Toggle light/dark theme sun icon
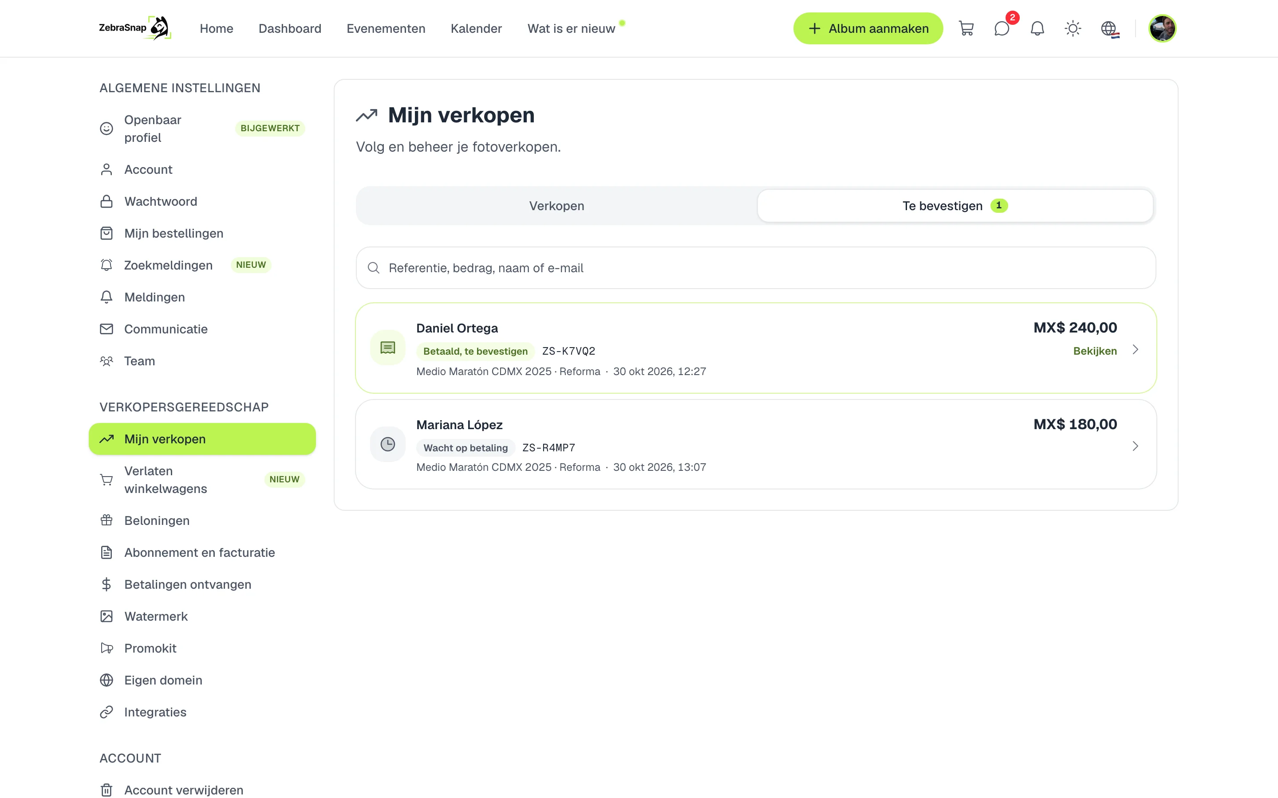Viewport: 1278px width, 798px height. 1073,28
